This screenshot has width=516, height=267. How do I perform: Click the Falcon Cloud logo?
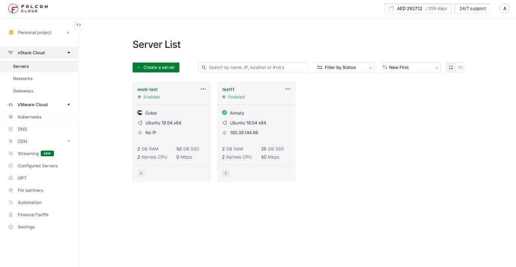point(28,8)
